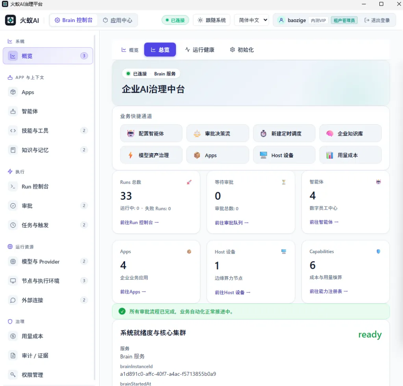Click the Runs total value 33
The image size is (403, 386).
126,196
